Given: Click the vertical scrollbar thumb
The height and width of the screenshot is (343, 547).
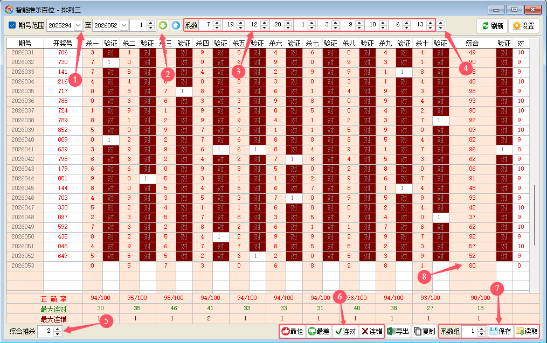Looking at the screenshot, I should point(535,215).
